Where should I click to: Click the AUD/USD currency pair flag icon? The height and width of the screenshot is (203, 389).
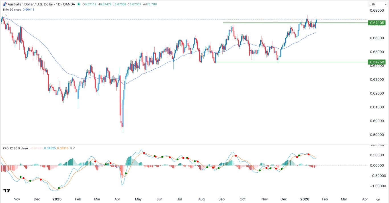click(x=5, y=4)
